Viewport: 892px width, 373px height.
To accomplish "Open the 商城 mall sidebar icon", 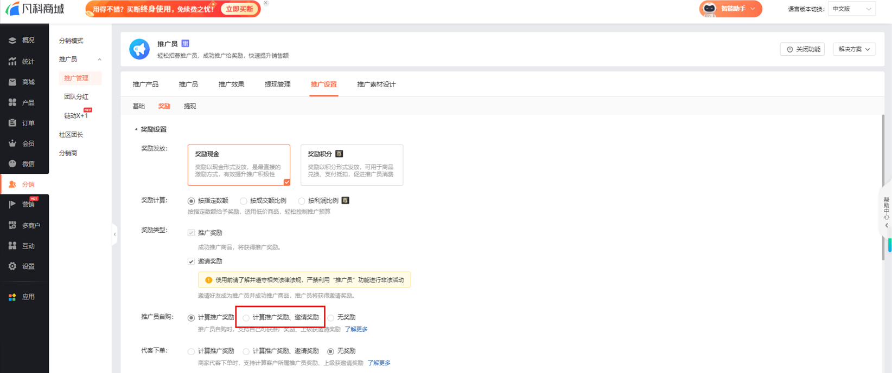I will pyautogui.click(x=12, y=82).
